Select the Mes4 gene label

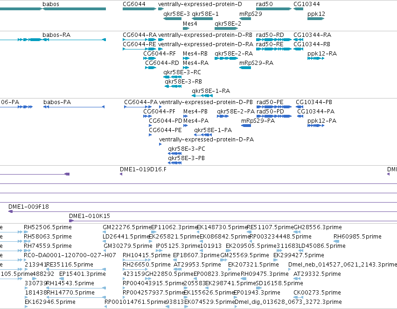(190, 23)
